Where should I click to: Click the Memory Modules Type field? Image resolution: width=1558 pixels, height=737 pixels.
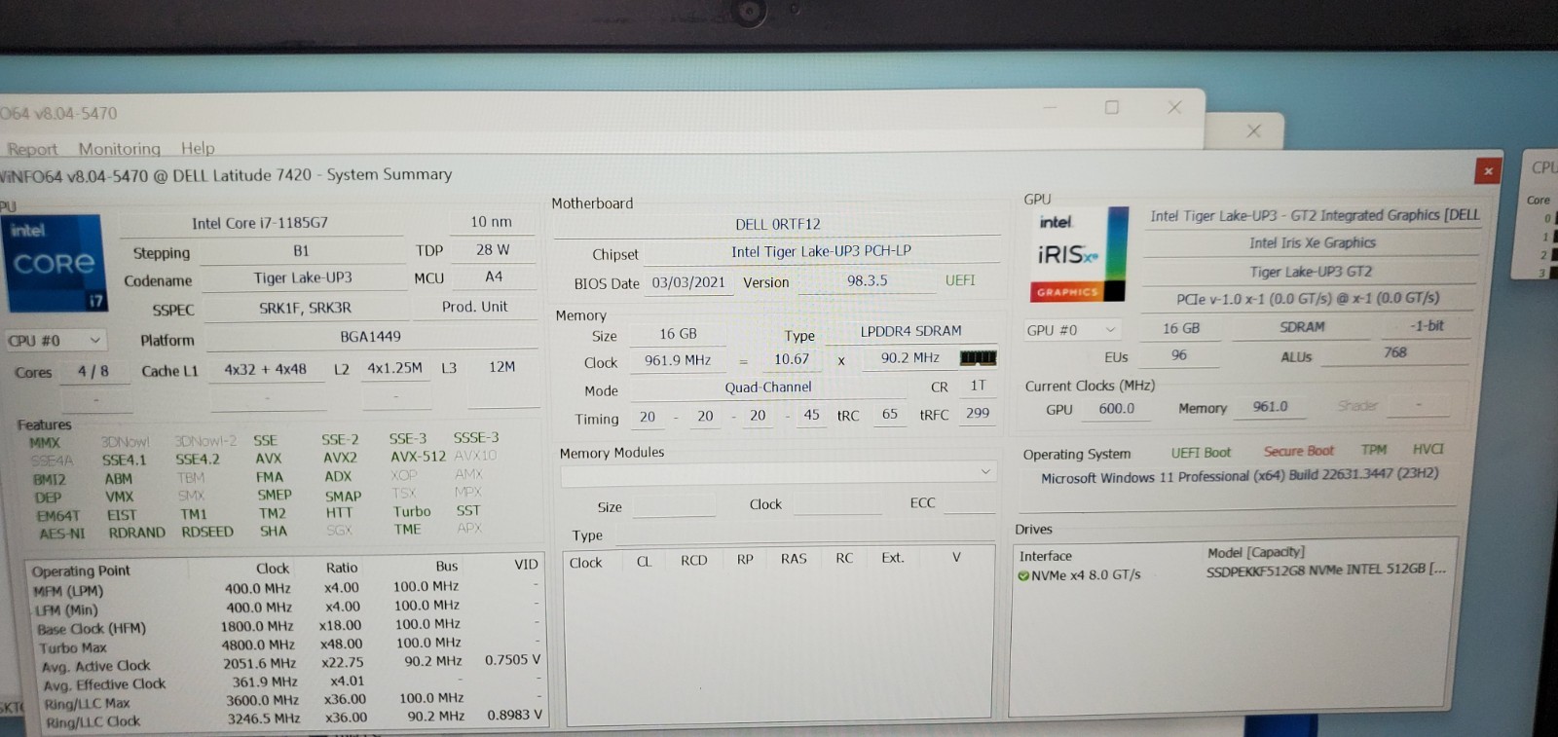[806, 534]
